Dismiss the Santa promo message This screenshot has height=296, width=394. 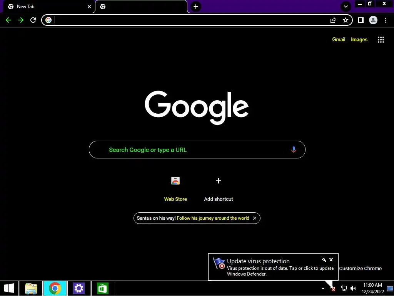(255, 218)
